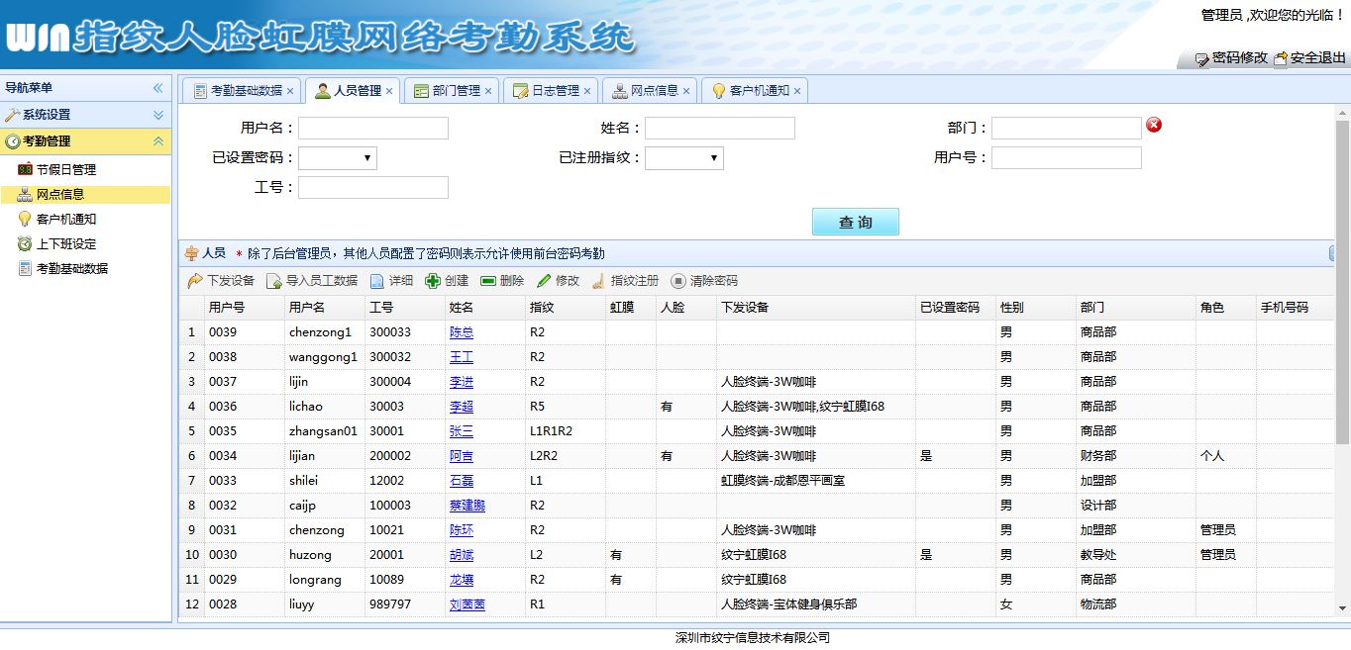
Task: Click the green 创建 create icon
Action: coord(433,281)
